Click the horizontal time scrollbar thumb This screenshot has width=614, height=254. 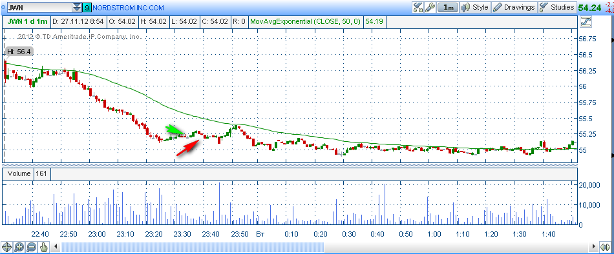193,247
